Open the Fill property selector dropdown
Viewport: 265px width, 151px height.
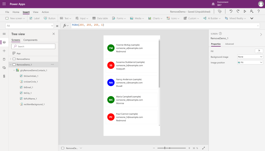(30, 26)
